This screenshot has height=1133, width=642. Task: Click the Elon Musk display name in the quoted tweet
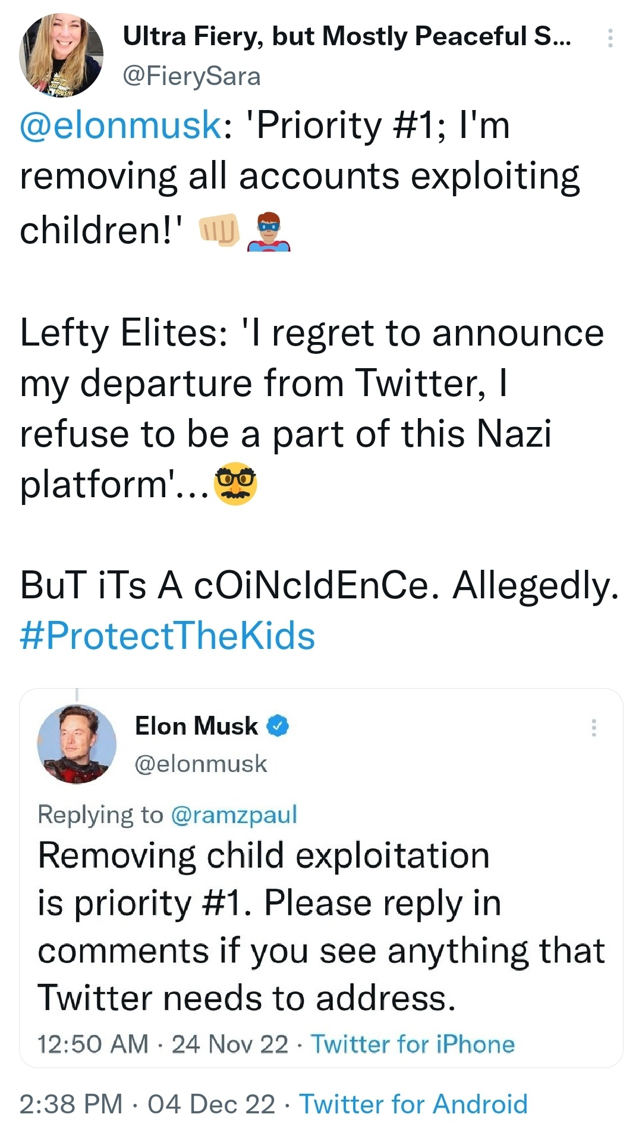(x=197, y=726)
